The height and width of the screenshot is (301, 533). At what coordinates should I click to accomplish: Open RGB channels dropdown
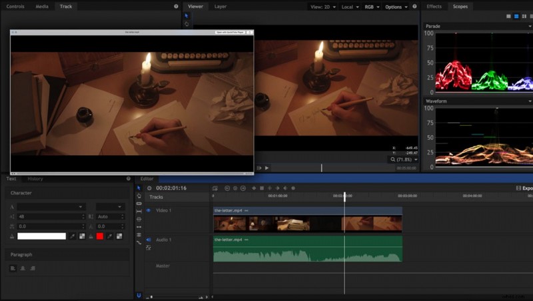372,7
